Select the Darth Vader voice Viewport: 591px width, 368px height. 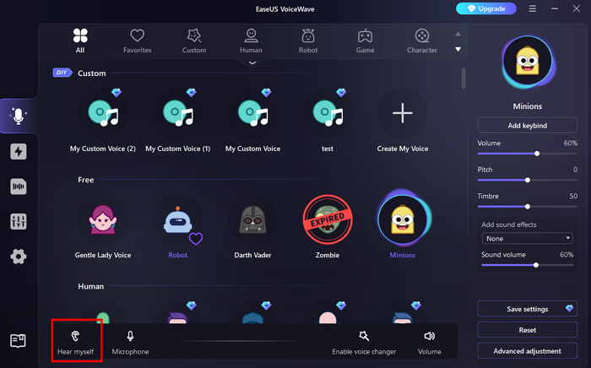253,221
